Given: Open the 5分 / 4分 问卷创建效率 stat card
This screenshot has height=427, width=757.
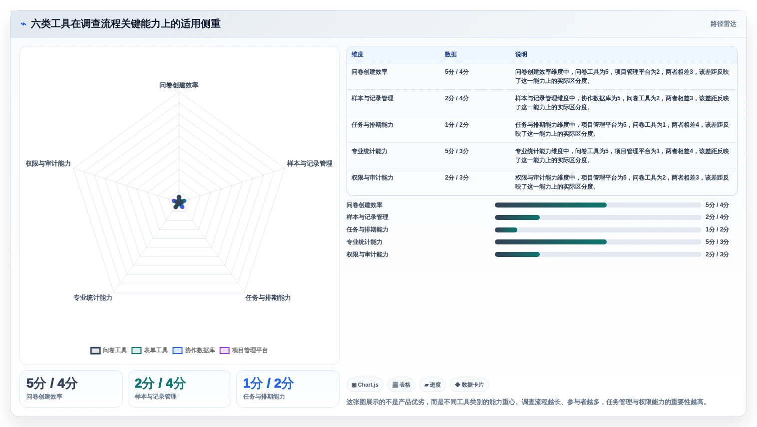Looking at the screenshot, I should point(71,389).
